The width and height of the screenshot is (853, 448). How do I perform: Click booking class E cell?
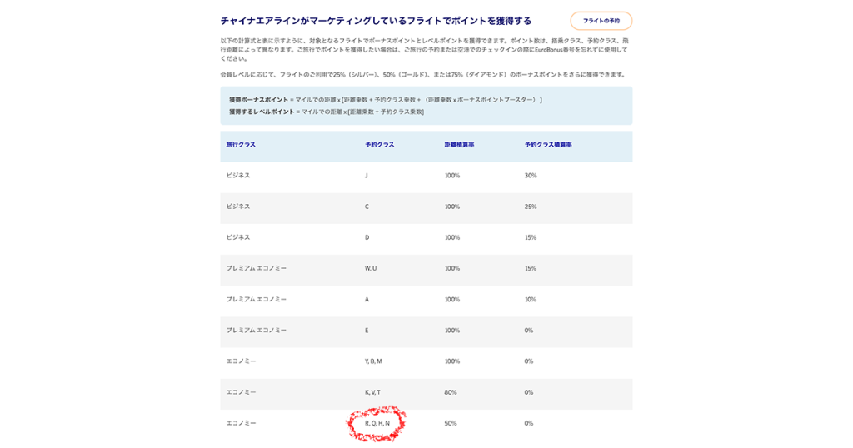tap(367, 331)
